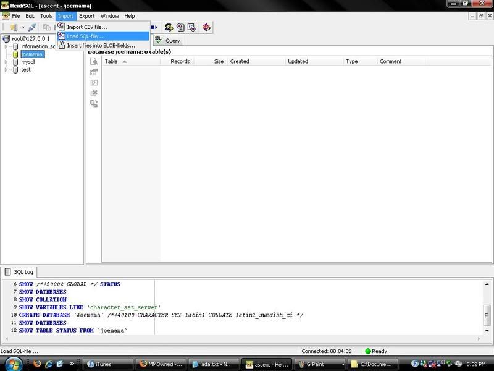Screen dimensions: 494x371
Task: Show more quick launch items chevron
Action: coord(72,364)
